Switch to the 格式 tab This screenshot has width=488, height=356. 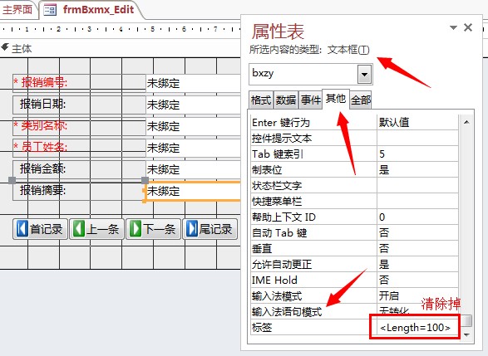(x=261, y=100)
